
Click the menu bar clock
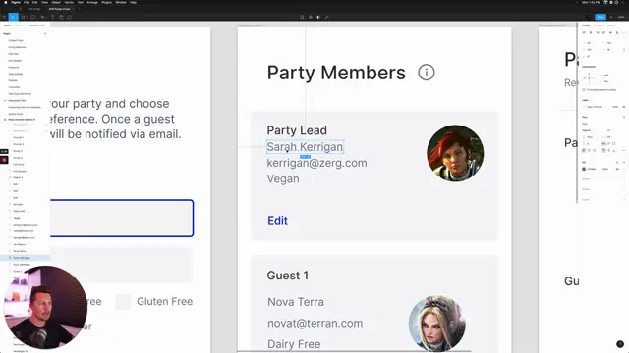point(591,2)
